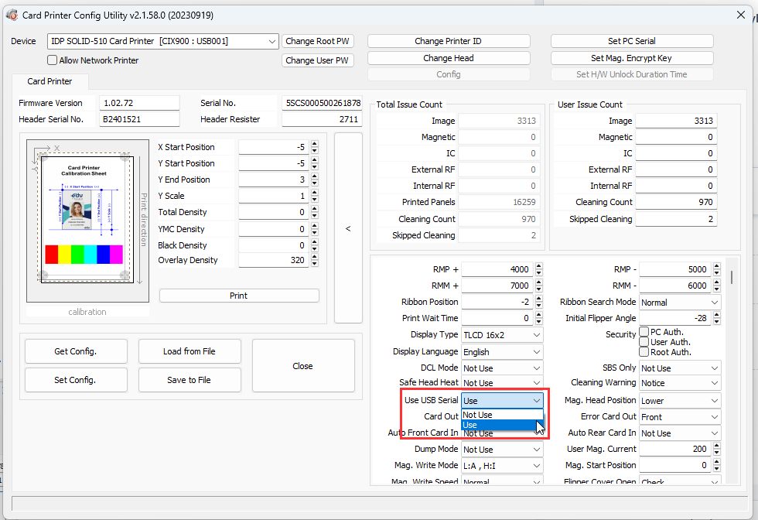Click the Print Wait Time field
The image size is (758, 520).
coord(497,318)
